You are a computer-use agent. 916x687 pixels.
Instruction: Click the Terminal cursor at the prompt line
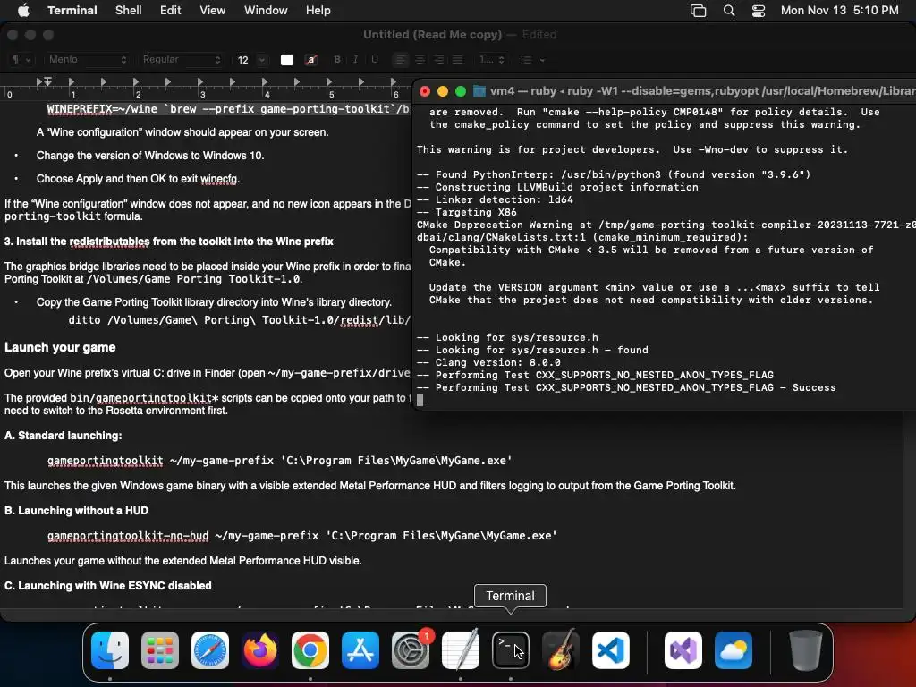point(420,400)
